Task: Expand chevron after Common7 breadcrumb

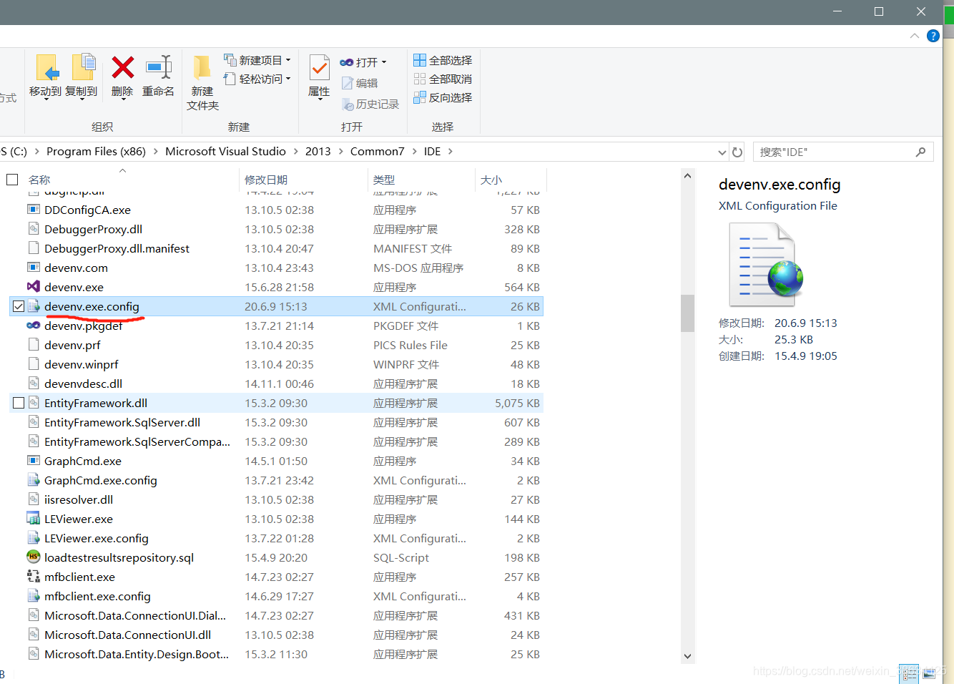Action: coord(414,151)
